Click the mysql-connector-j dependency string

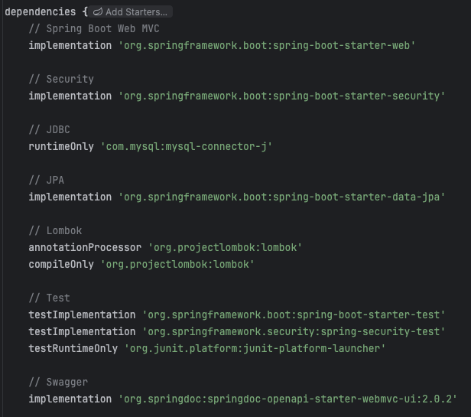coord(187,147)
